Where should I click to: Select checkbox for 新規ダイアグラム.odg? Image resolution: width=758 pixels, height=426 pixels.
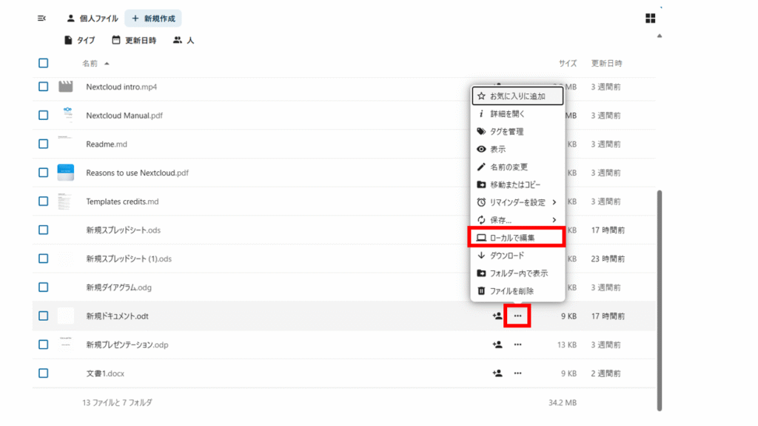[x=43, y=287]
